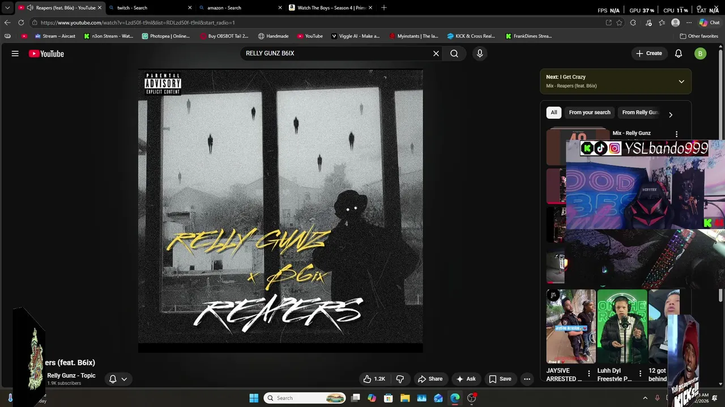The width and height of the screenshot is (725, 407).
Task: Toggle the channel notification bell
Action: point(113,379)
